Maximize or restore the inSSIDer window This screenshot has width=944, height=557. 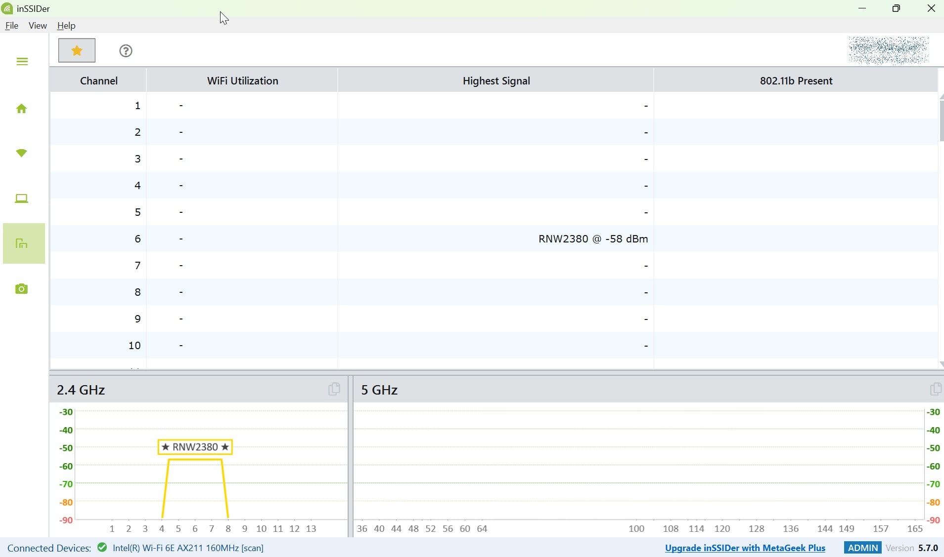[x=896, y=8]
